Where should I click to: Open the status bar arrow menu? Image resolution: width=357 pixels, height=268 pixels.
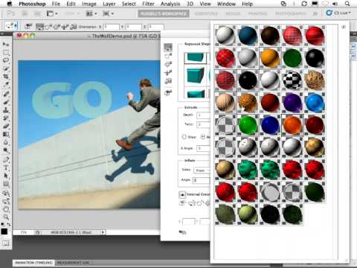pos(103,232)
